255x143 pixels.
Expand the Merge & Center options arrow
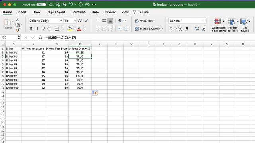[x=162, y=29]
